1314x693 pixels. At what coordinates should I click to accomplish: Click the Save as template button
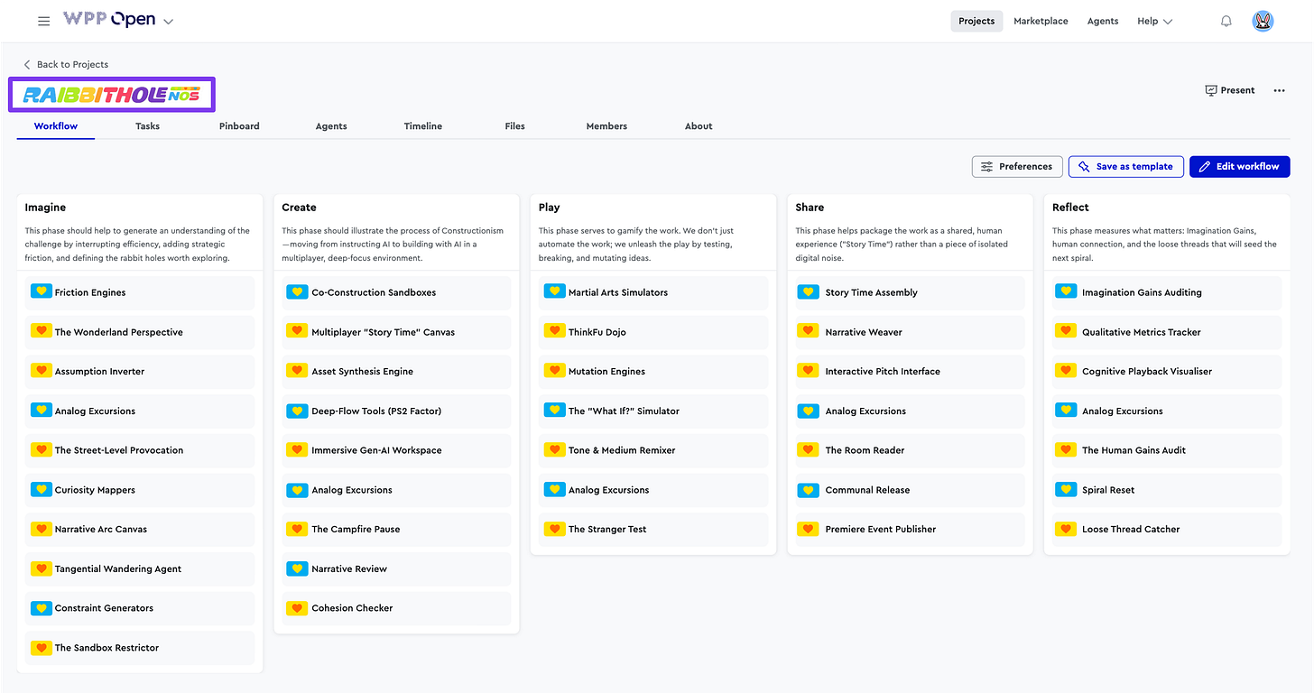[x=1126, y=166]
